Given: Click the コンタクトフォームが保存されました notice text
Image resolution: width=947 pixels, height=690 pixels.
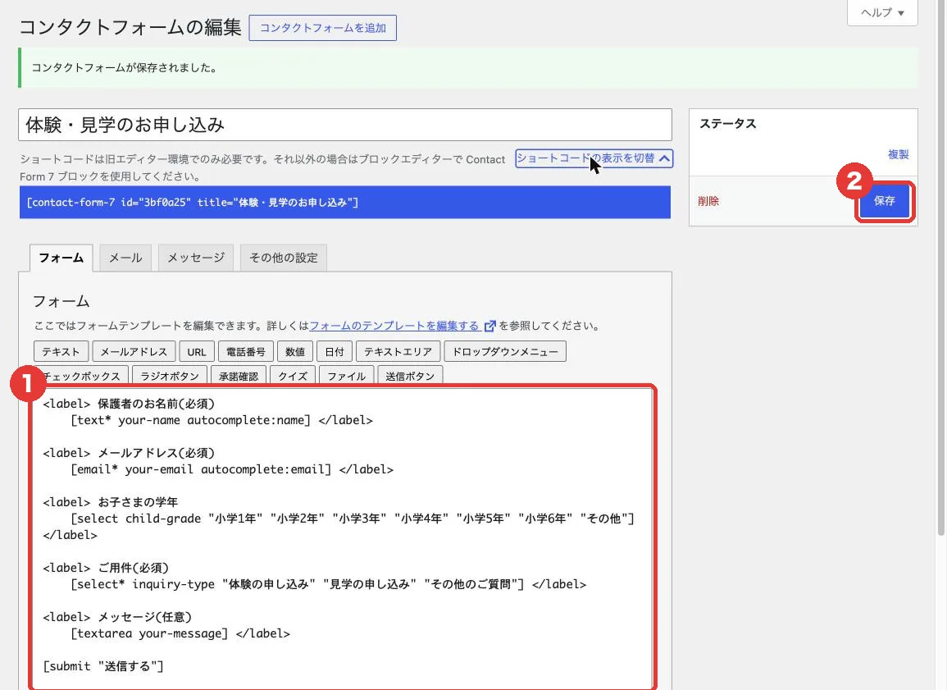Looking at the screenshot, I should pyautogui.click(x=125, y=67).
